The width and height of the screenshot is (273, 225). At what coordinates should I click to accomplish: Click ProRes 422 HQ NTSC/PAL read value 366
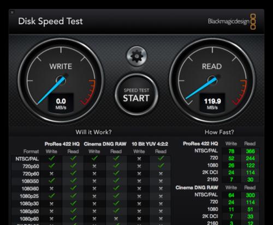[250, 151]
